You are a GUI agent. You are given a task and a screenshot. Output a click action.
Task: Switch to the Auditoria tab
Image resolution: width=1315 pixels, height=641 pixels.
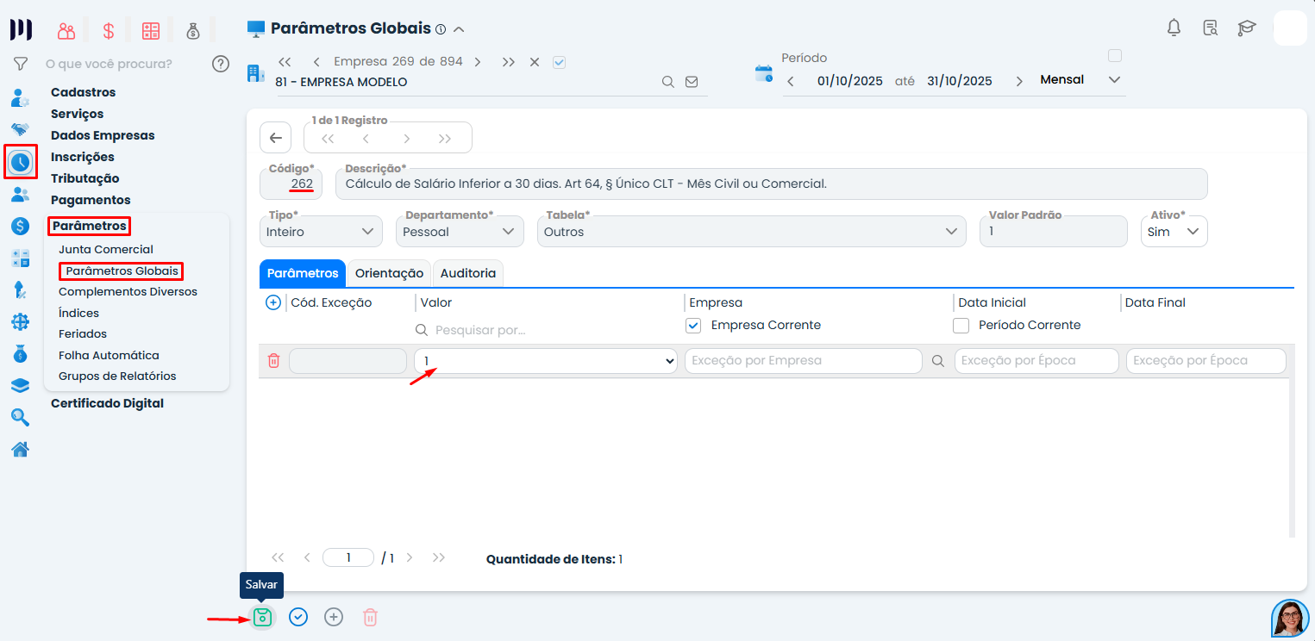pyautogui.click(x=468, y=273)
